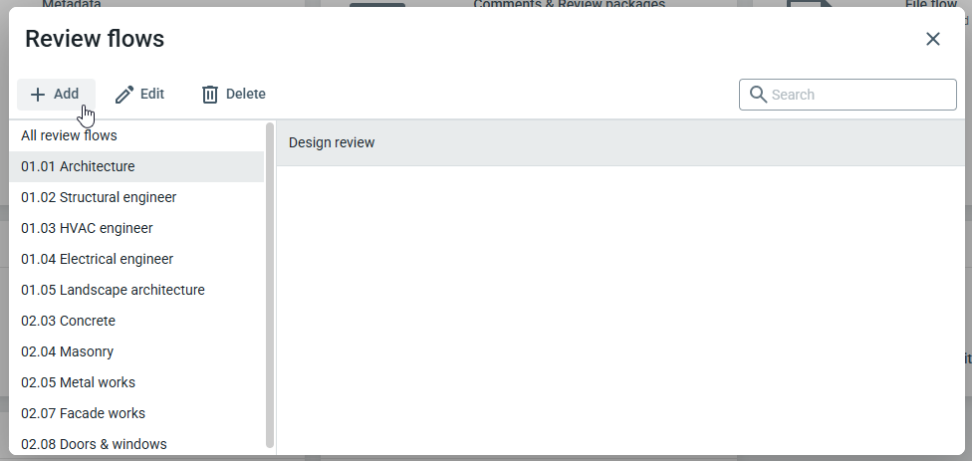Pick 01.05 Landscape architecture flow
The height and width of the screenshot is (461, 972).
[x=113, y=290]
